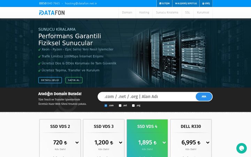
Task: Expand the SSD VDS 3 price dropdown
Action: [121, 143]
